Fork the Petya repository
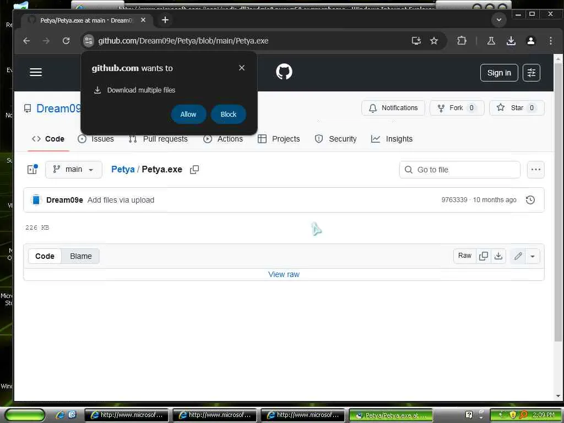564x423 pixels. pos(457,108)
